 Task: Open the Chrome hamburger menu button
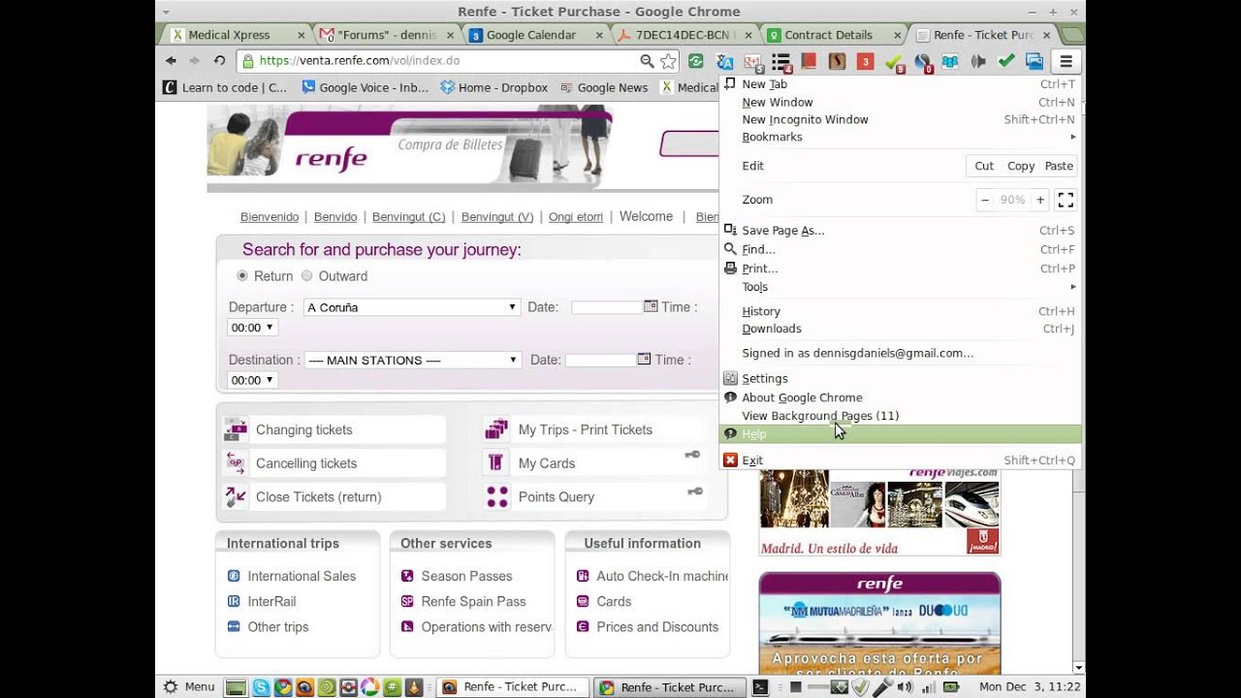pyautogui.click(x=1066, y=61)
